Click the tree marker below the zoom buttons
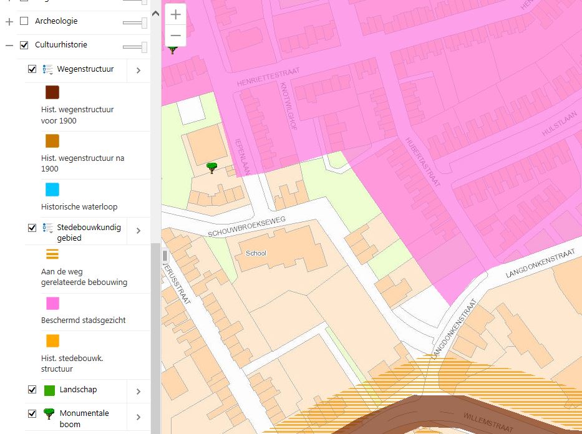The image size is (582, 434). [x=172, y=50]
